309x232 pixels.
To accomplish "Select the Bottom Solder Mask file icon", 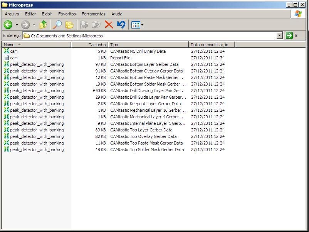I will (x=7, y=84).
